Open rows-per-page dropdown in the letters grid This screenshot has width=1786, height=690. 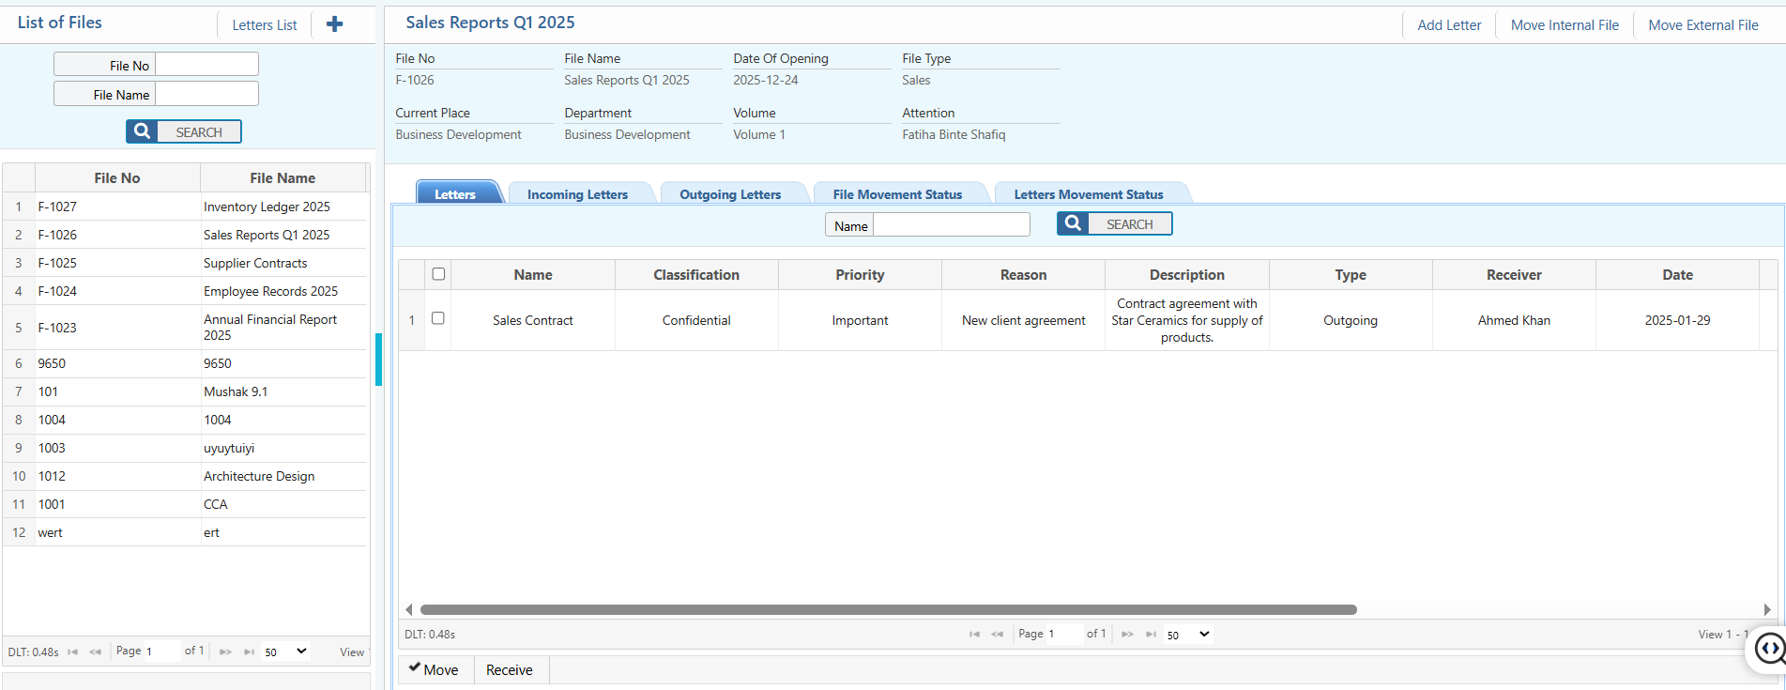[1188, 635]
